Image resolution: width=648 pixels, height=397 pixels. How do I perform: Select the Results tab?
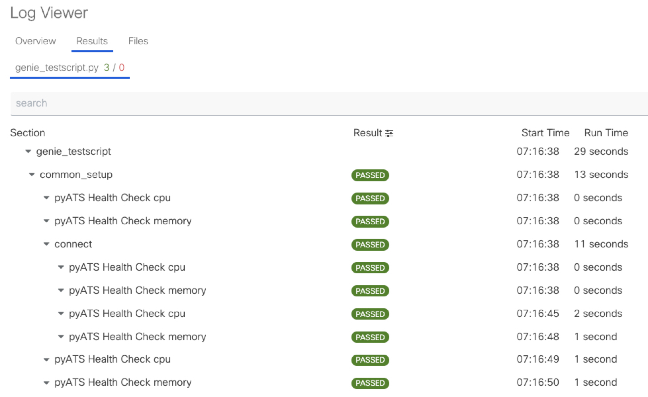(92, 41)
